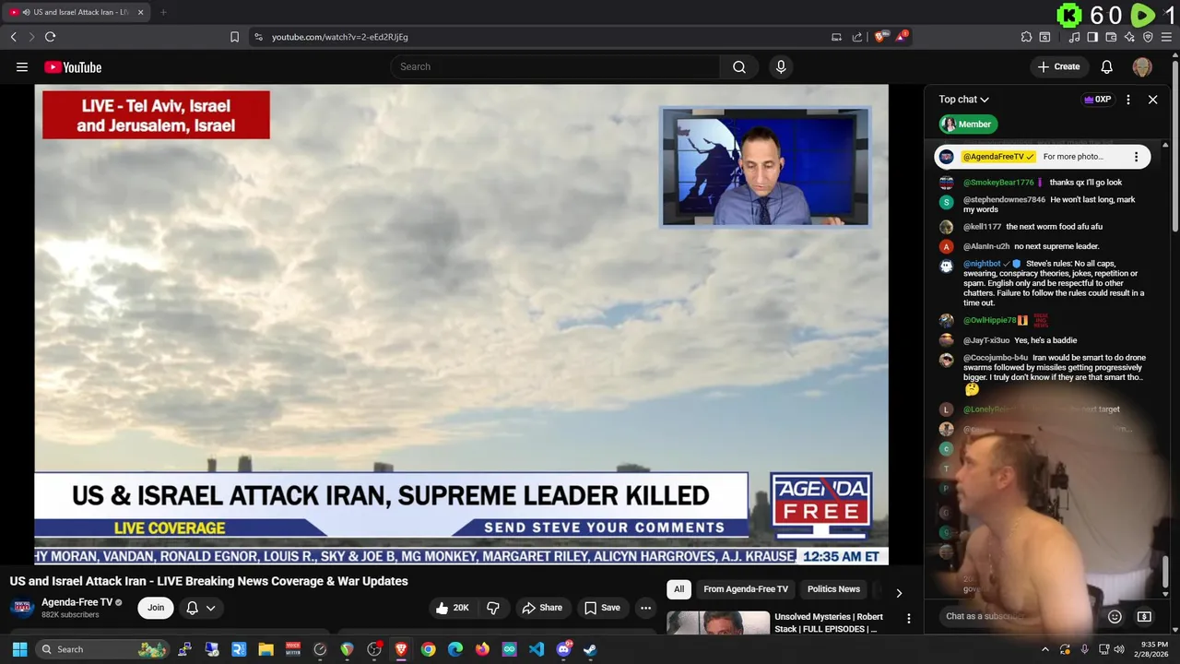Like the video (20K thumbs up)
Screen dimensions: 1180x664
453,608
